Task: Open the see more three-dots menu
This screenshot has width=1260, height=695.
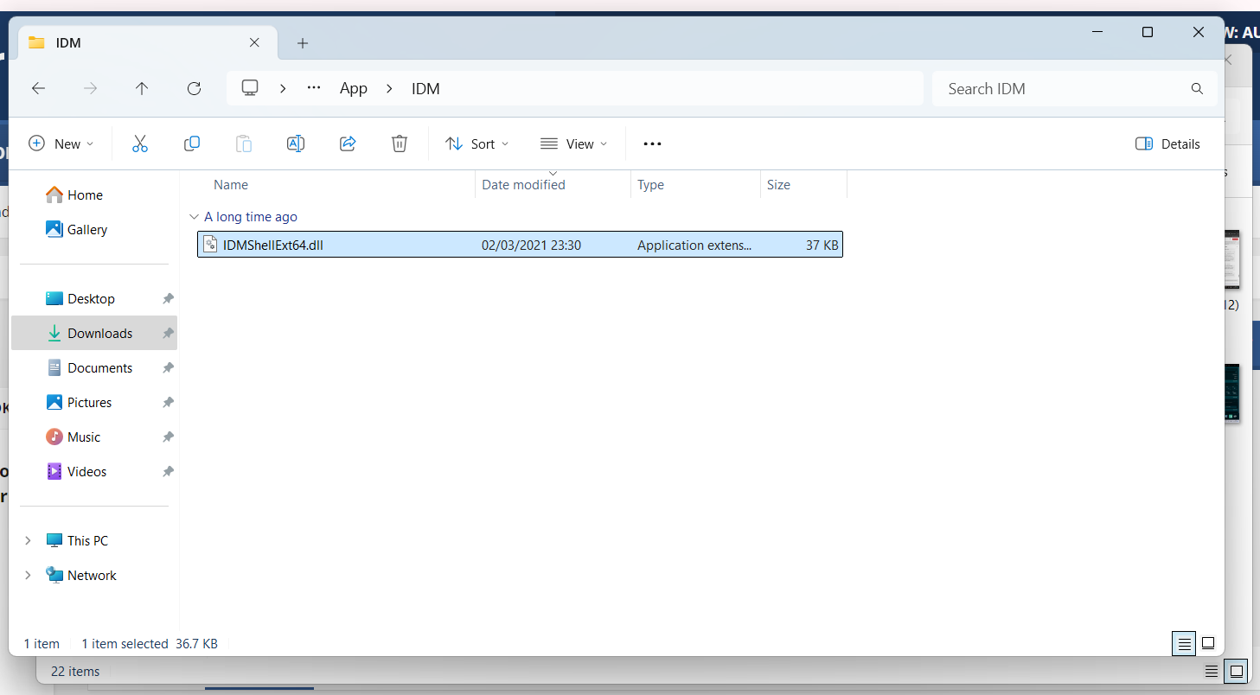Action: click(x=652, y=144)
